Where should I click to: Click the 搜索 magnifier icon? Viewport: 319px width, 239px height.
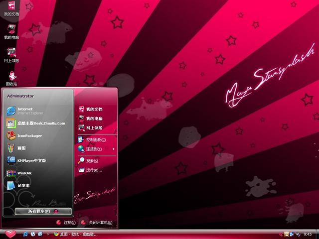[x=81, y=160]
